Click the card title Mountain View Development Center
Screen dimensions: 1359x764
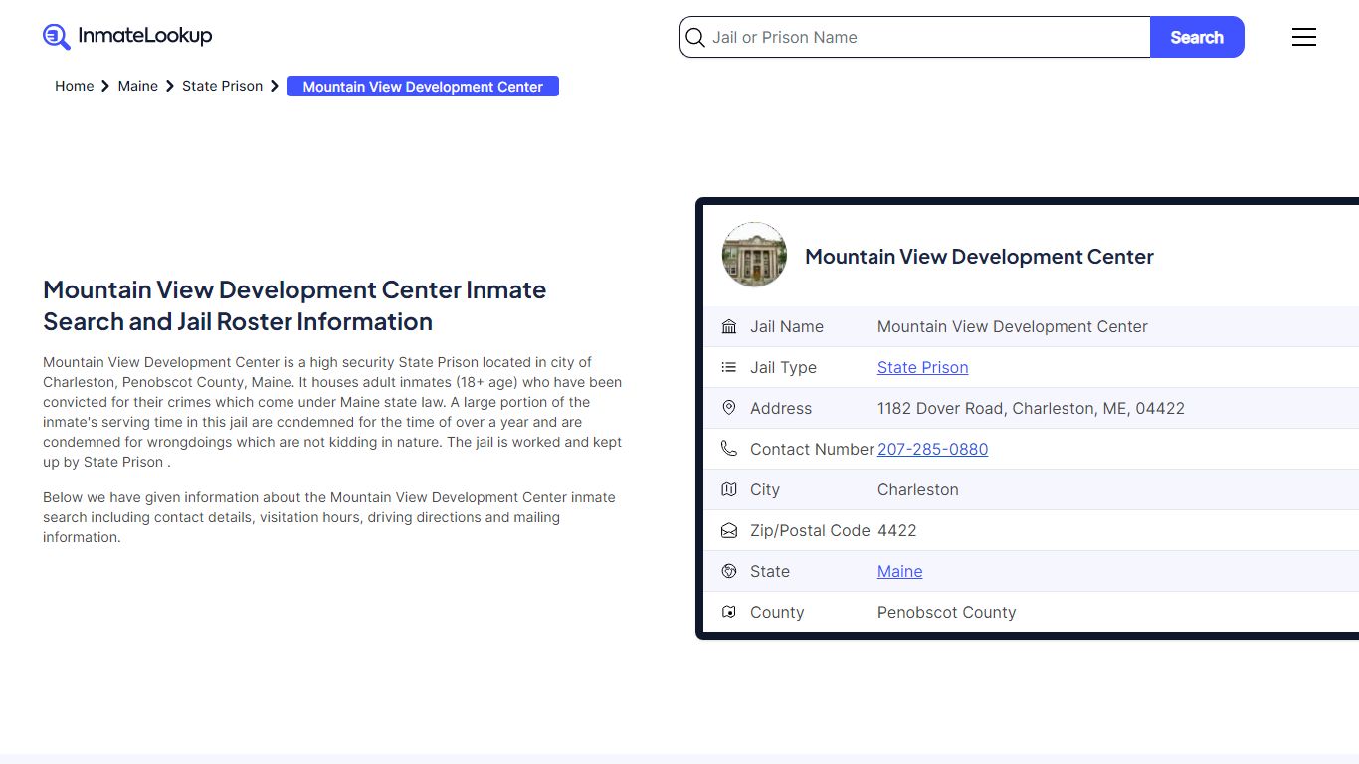(979, 256)
